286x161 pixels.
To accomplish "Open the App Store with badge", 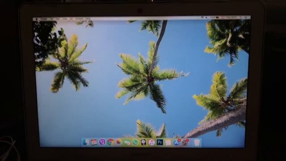I will [x=177, y=142].
